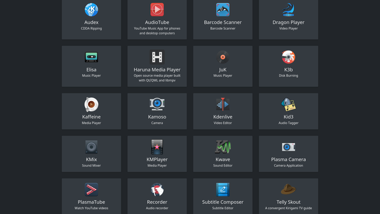Open the Kaffeine coffee cup icon
This screenshot has height=214, width=380.
click(x=91, y=105)
